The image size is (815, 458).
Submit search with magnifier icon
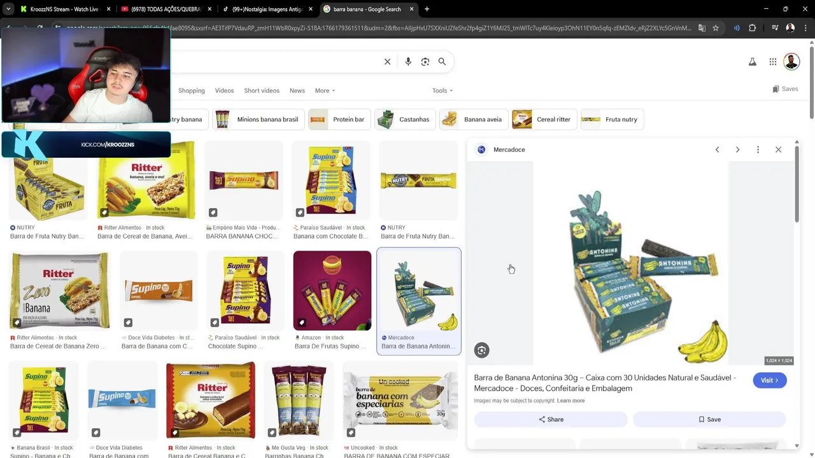click(442, 62)
